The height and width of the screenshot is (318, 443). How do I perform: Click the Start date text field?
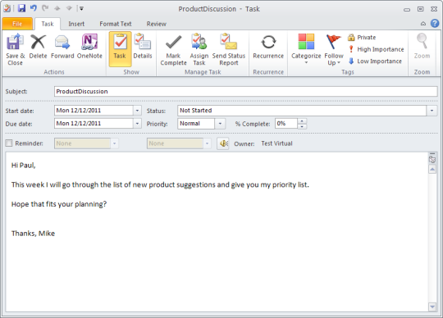click(94, 111)
